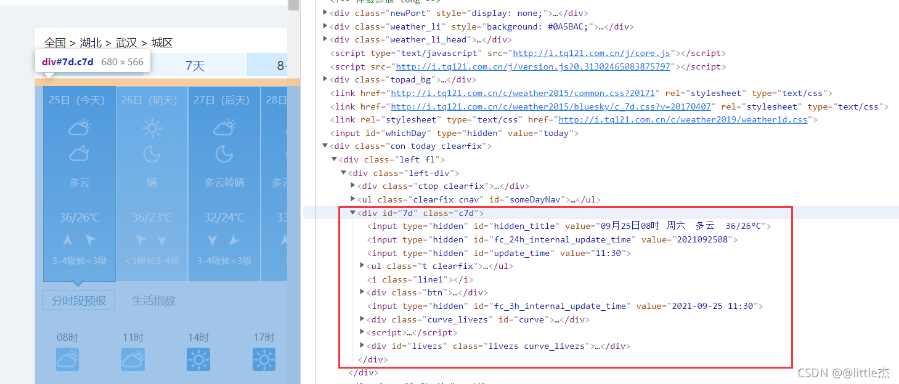The height and width of the screenshot is (384, 899).
Task: Expand the ul class="t clearfix" node
Action: click(x=362, y=266)
